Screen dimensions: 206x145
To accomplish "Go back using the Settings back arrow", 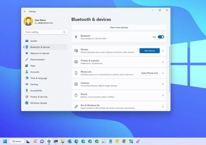I will [x=25, y=12].
